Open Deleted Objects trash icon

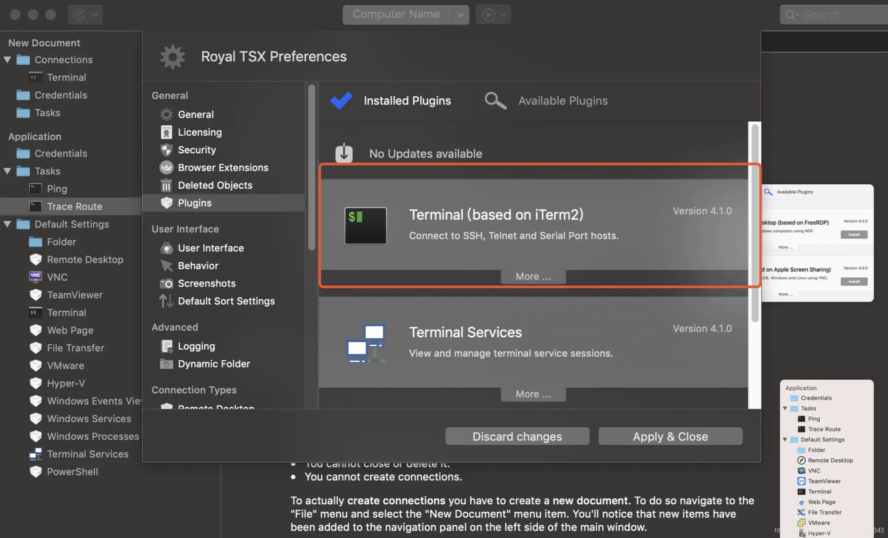coord(166,185)
